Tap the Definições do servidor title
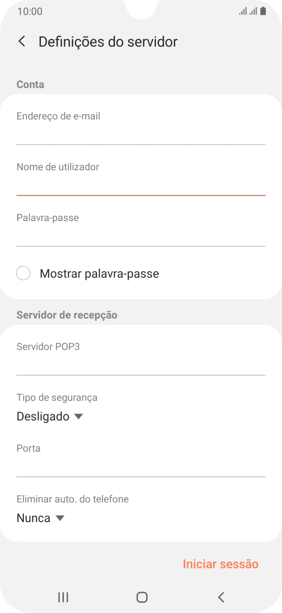The image size is (282, 613). point(108,42)
